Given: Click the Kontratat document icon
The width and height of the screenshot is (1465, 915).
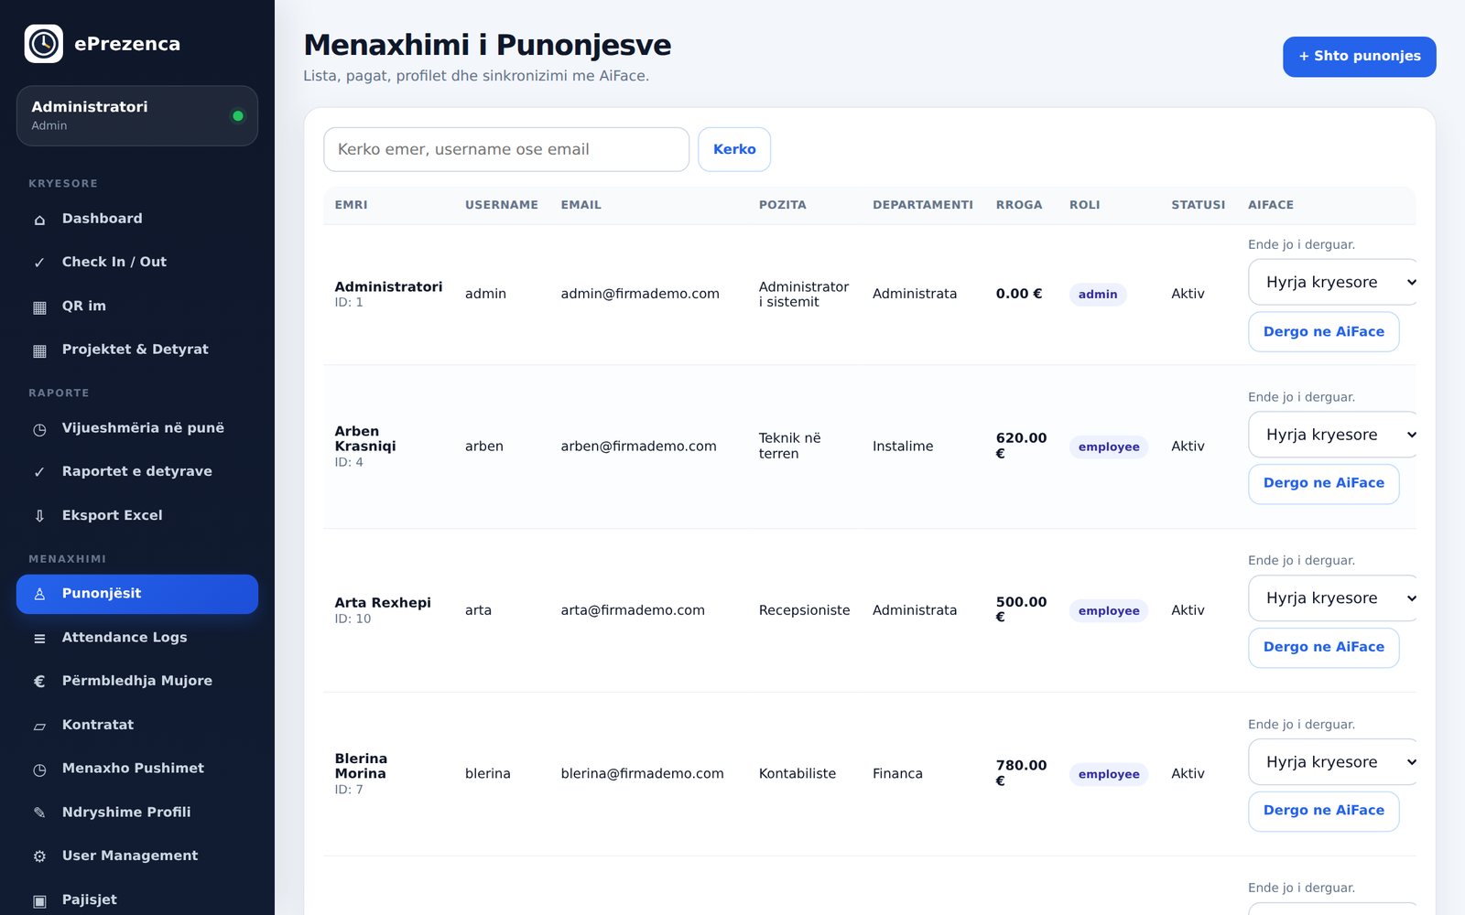Looking at the screenshot, I should pyautogui.click(x=39, y=726).
